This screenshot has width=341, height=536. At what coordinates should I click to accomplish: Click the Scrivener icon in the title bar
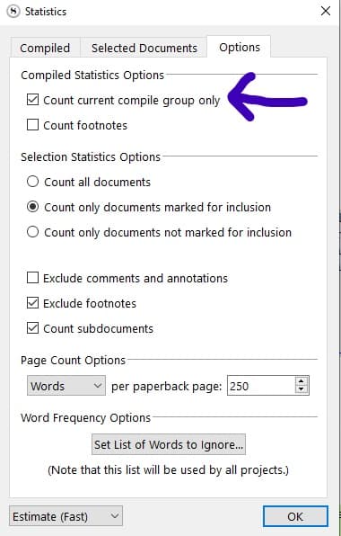click(13, 12)
